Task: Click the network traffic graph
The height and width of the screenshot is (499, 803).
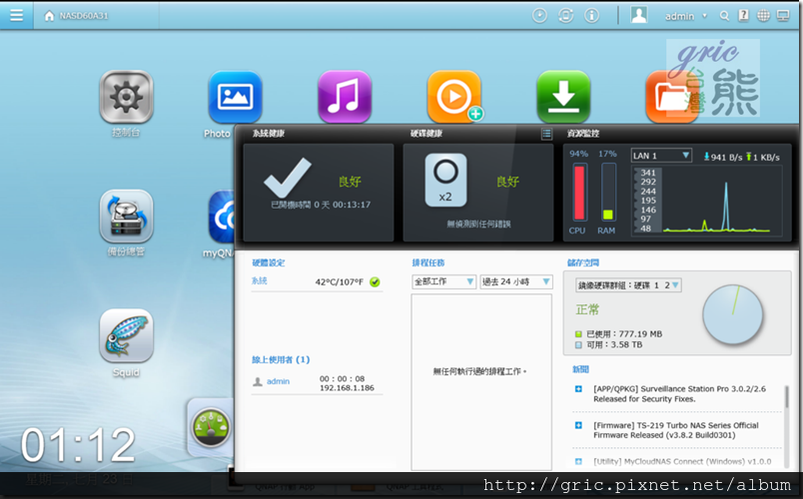Action: pyautogui.click(x=708, y=201)
